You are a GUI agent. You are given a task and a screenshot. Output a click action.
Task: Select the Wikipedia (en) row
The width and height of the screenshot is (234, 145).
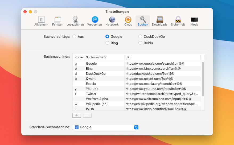pos(137,104)
